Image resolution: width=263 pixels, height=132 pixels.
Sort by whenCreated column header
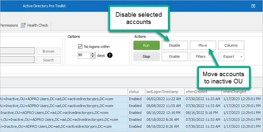click(203, 92)
